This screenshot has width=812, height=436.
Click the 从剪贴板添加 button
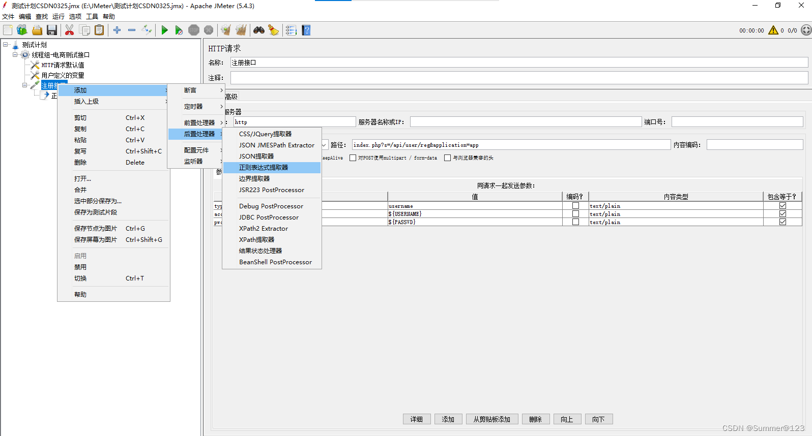coord(492,419)
